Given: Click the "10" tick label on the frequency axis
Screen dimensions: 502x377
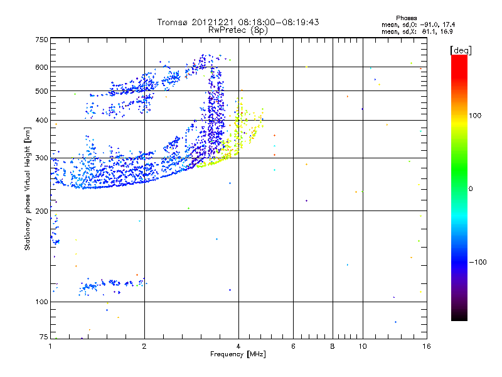Looking at the screenshot, I should pos(363,346).
